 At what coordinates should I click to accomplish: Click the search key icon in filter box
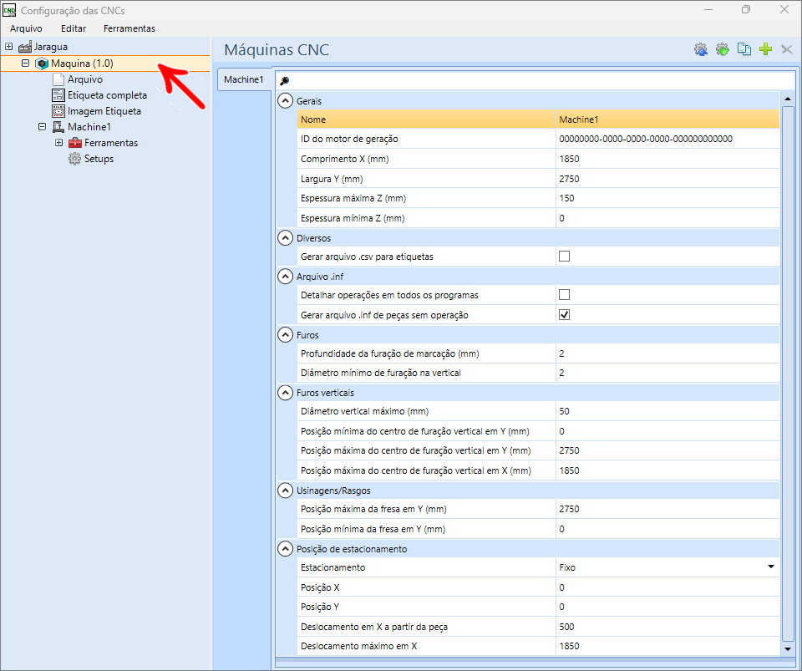(x=284, y=80)
